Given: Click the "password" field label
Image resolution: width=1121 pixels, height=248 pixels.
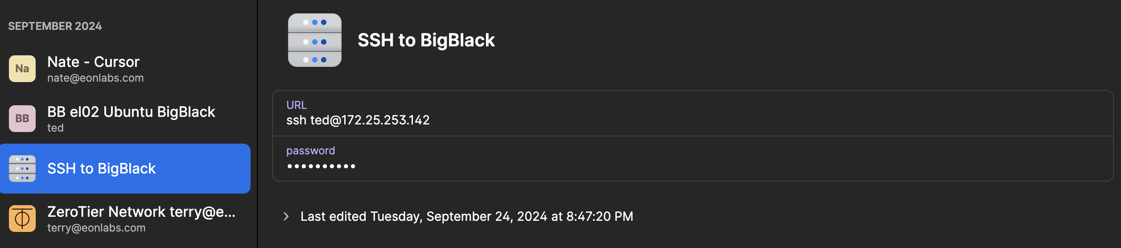Looking at the screenshot, I should coord(310,151).
